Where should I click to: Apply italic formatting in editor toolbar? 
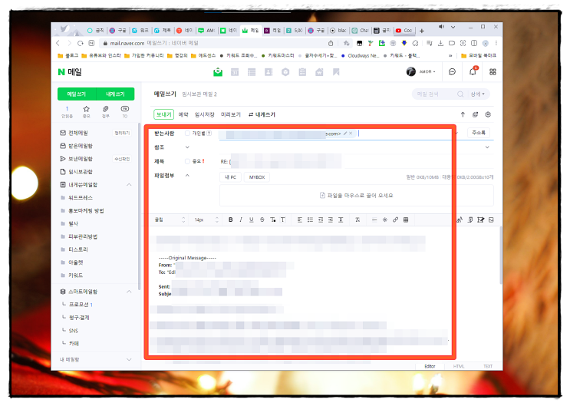(x=241, y=220)
